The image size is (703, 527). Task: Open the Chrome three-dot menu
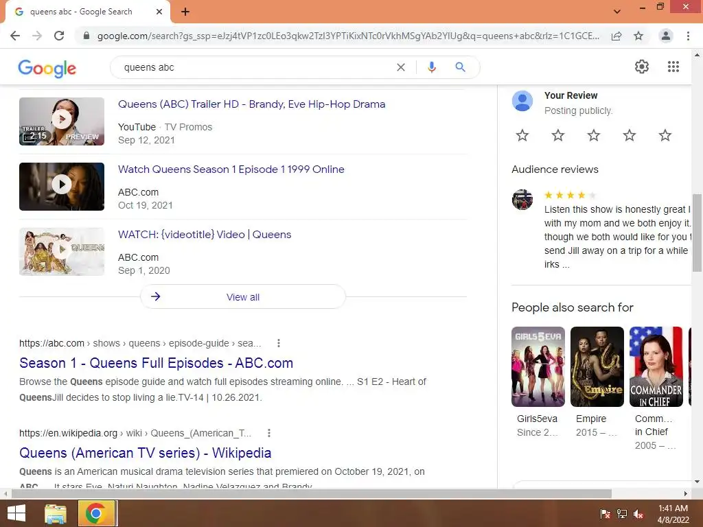(688, 36)
